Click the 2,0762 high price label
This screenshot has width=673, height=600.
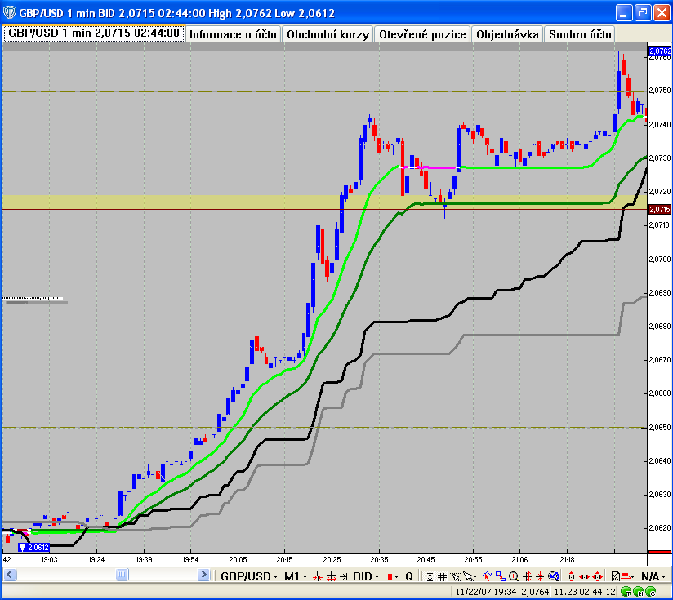[660, 51]
